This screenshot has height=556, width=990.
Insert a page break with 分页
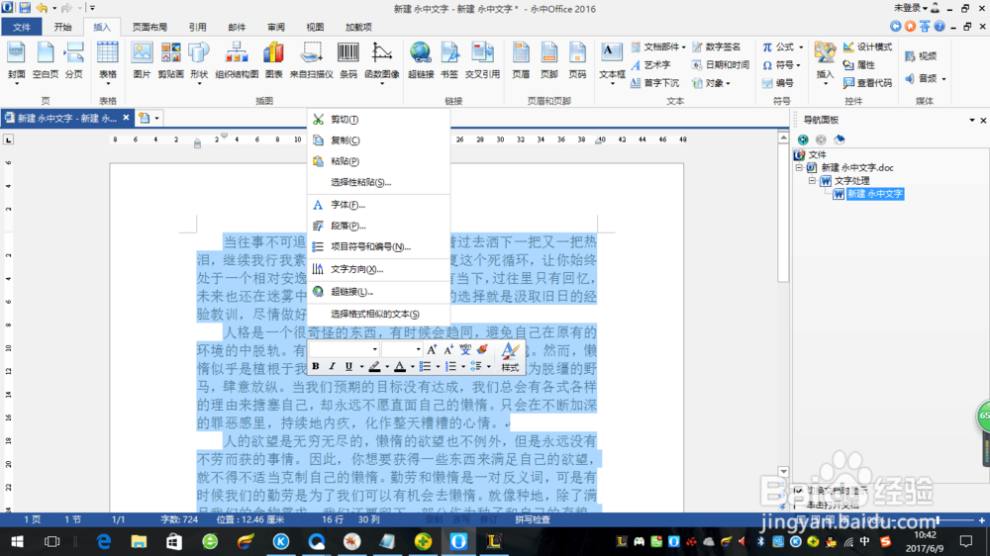tap(74, 60)
